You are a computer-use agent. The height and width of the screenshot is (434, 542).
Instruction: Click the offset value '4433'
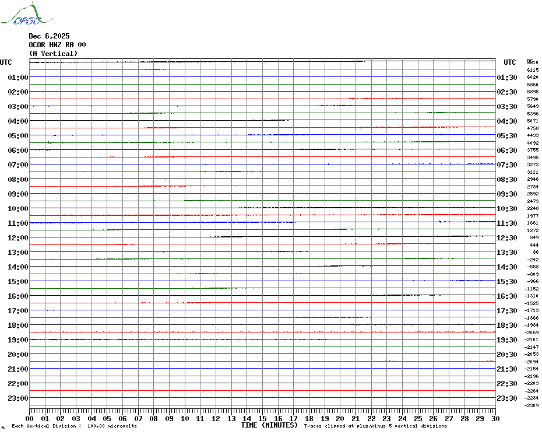tap(533, 135)
